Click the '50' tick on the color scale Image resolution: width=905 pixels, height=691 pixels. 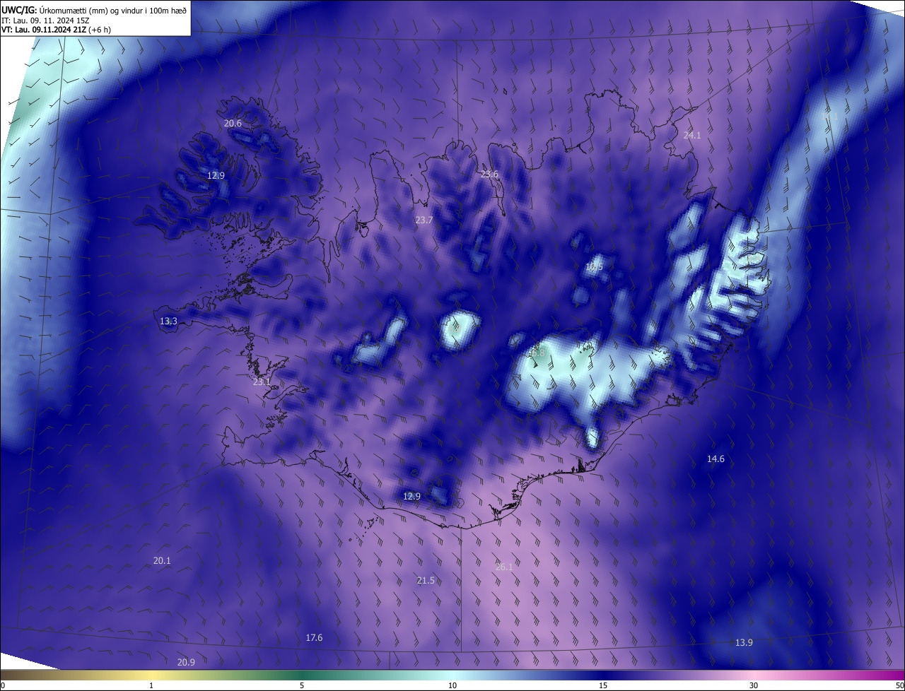[x=899, y=686]
